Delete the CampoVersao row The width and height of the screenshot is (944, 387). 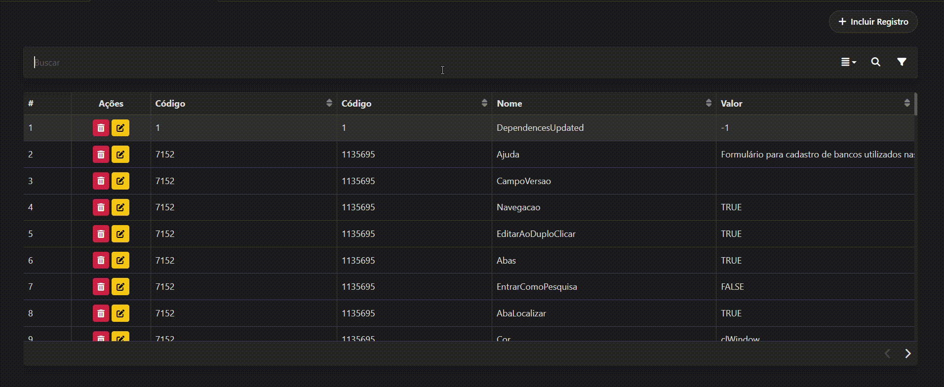click(101, 181)
